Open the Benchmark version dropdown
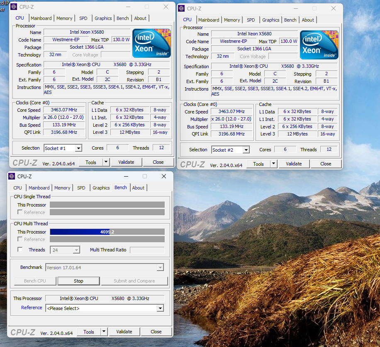The image size is (380, 347). (160, 268)
